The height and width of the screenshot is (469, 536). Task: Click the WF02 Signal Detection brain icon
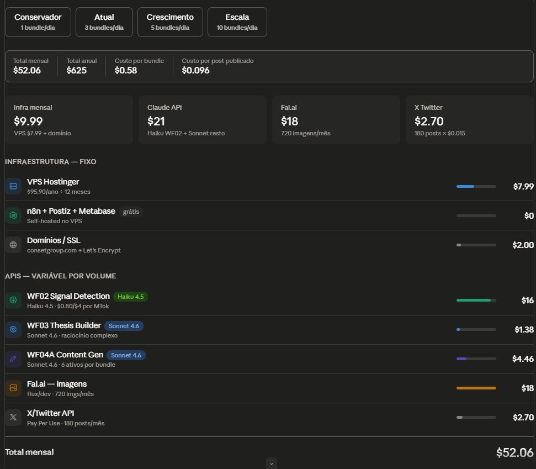tap(13, 300)
